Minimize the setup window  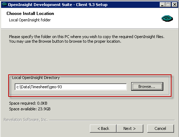pyautogui.click(x=162, y=5)
